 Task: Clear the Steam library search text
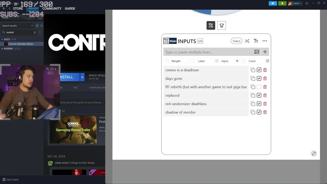pos(35,32)
